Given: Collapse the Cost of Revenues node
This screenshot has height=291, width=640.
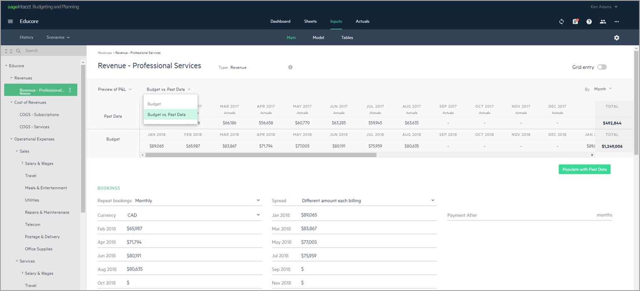Looking at the screenshot, I should (x=11, y=103).
